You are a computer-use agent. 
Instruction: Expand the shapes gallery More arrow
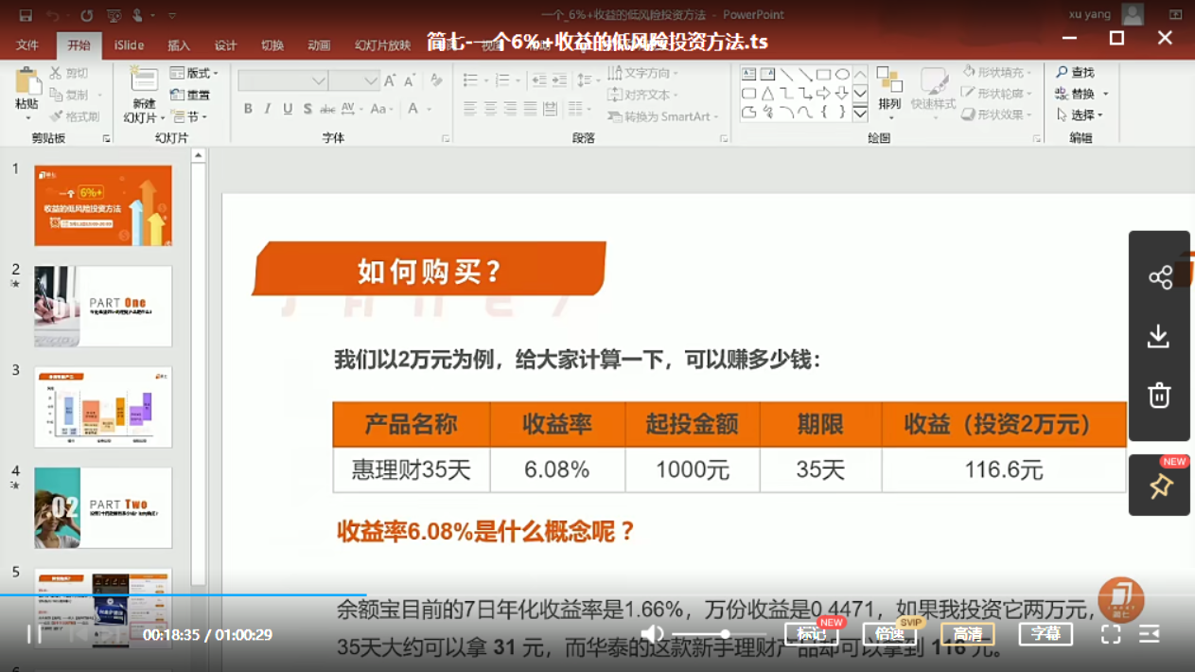click(x=860, y=114)
